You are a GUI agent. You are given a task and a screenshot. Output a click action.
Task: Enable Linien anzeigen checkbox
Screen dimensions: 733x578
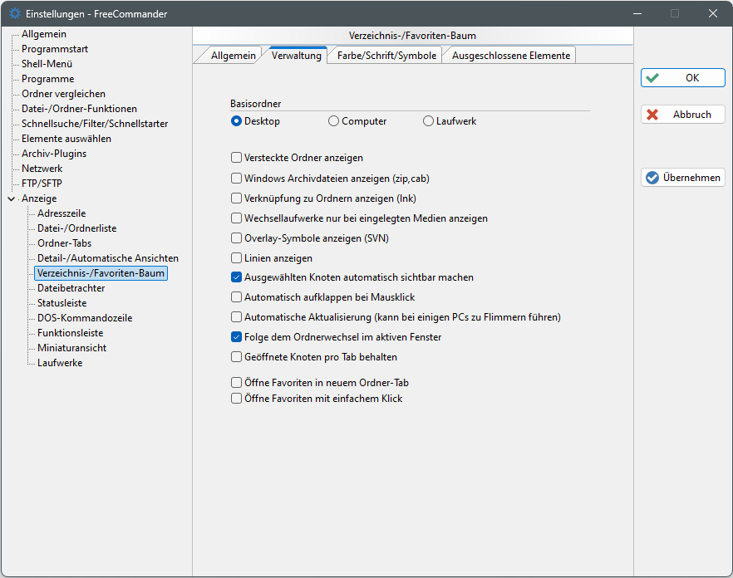[237, 258]
